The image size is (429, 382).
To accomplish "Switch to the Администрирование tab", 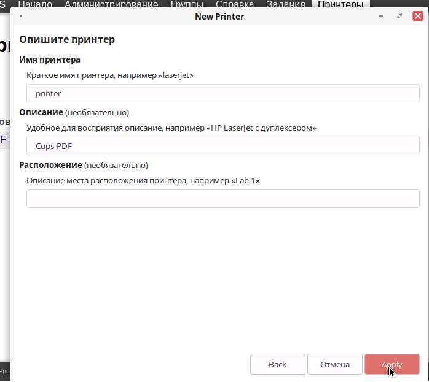I will [111, 4].
